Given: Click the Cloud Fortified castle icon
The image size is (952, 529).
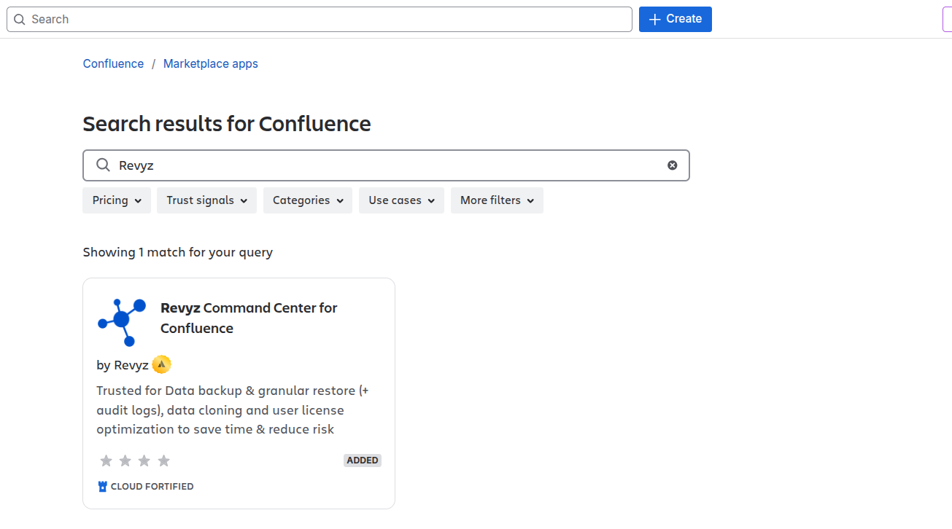Looking at the screenshot, I should [x=102, y=487].
